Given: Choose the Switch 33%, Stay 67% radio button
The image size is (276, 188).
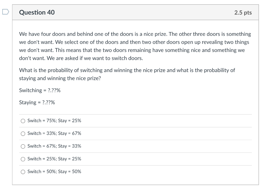Looking at the screenshot, I should (23, 134).
